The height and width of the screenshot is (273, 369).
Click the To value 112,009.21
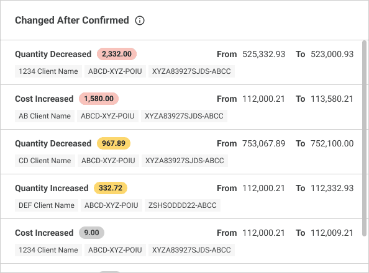click(x=332, y=233)
